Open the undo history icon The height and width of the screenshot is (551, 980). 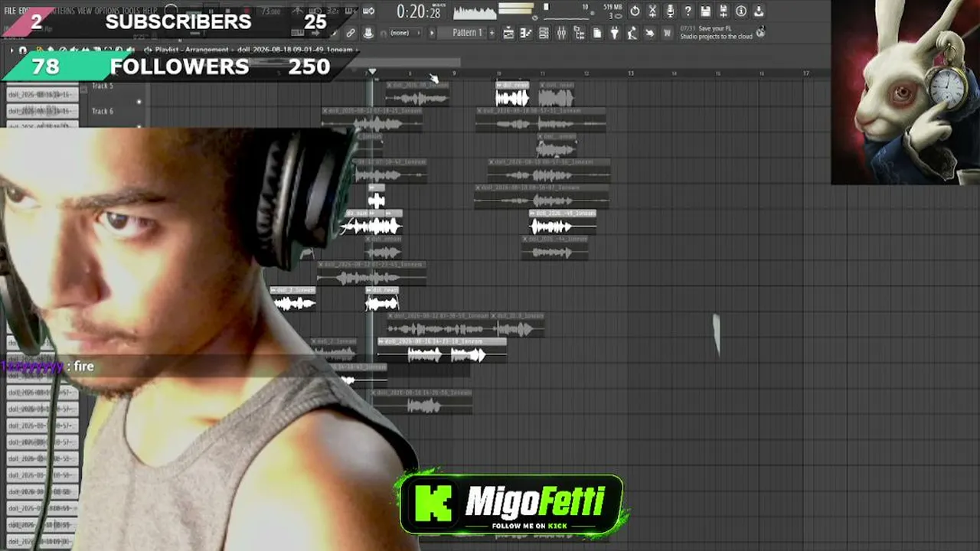(635, 11)
